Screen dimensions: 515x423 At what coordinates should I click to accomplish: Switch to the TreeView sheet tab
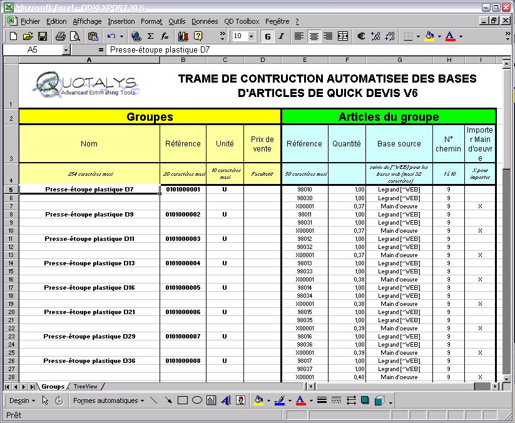click(x=85, y=387)
